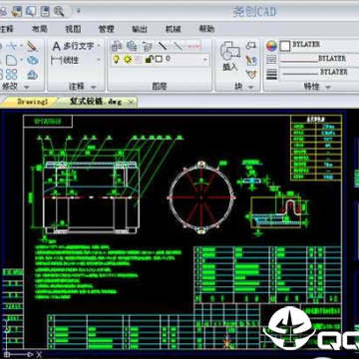Click the dark diagonal-line layer tool icon

163,45
